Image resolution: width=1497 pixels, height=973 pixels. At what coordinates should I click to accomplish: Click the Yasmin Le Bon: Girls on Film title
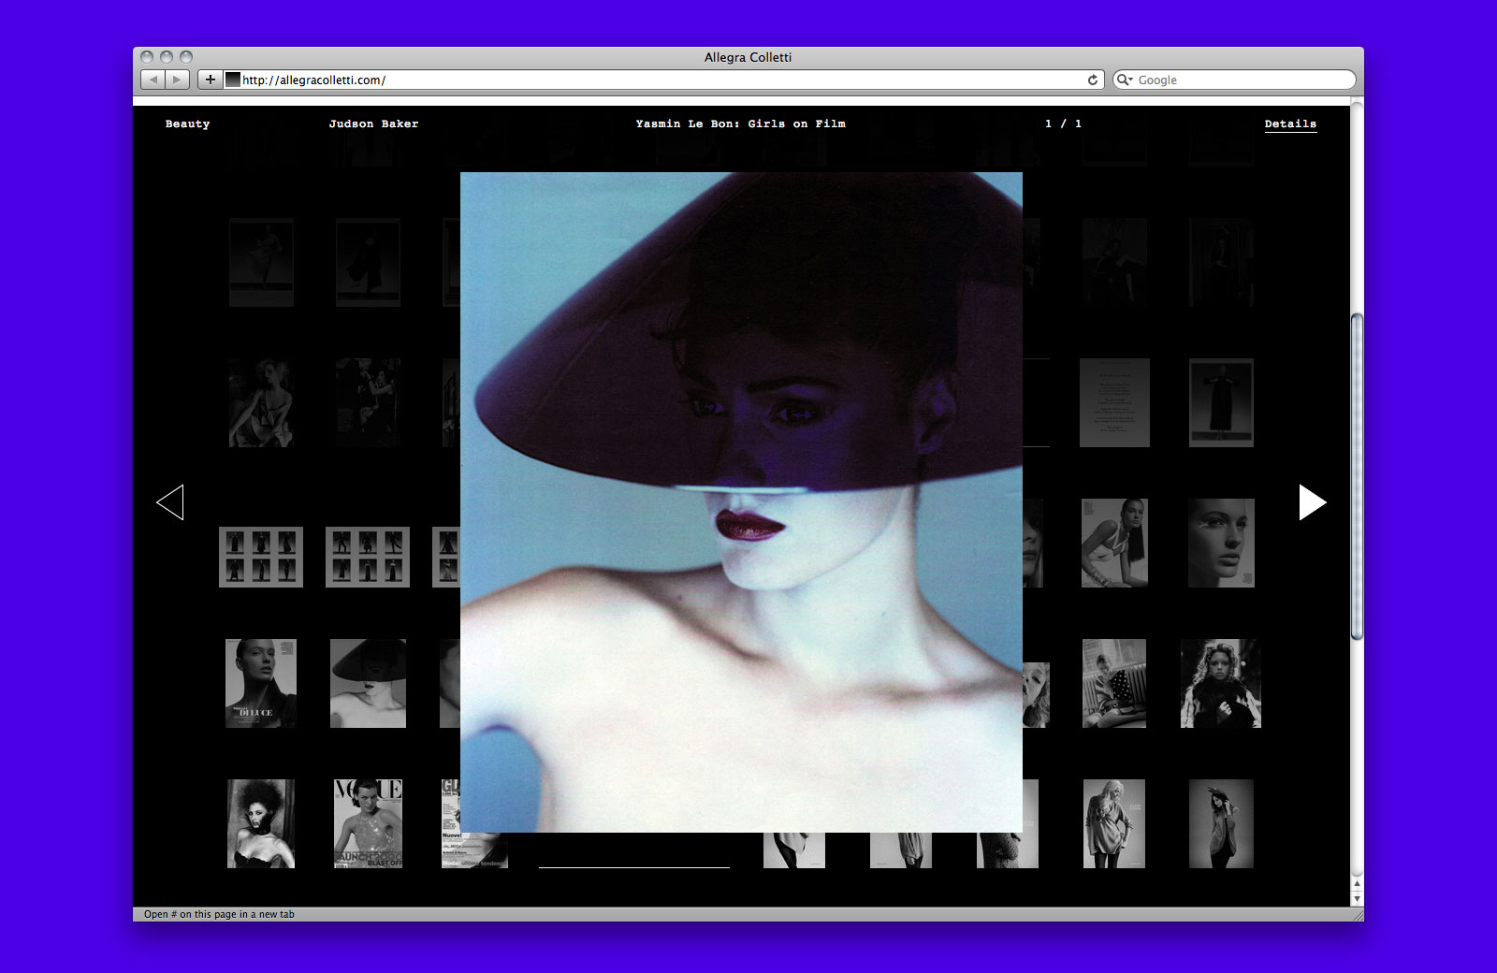[x=740, y=123]
